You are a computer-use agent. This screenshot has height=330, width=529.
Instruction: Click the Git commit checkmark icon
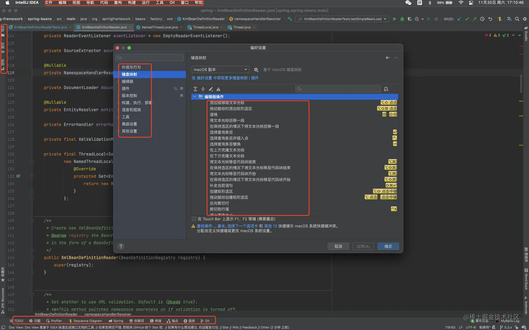click(x=467, y=19)
